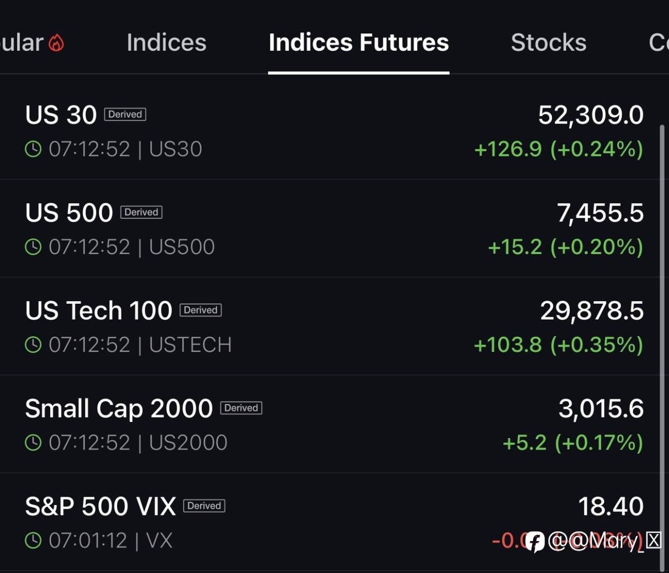Click the clock icon beside US30
The image size is (669, 573).
click(33, 149)
